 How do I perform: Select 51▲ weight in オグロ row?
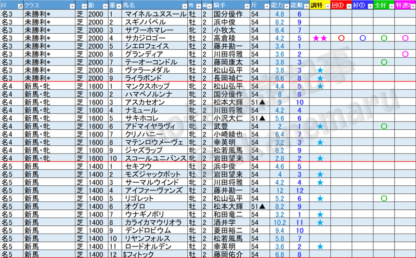[x=258, y=206]
